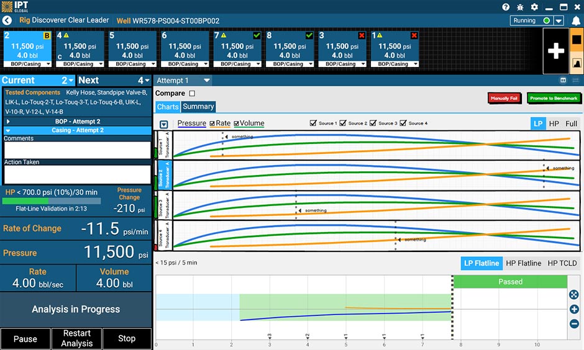Enable the Compare checkbox

pos(192,94)
